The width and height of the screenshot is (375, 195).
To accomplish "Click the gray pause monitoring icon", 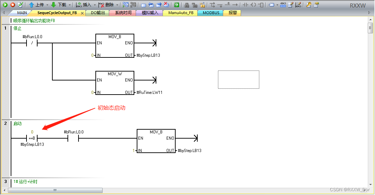I will click(x=133, y=4).
